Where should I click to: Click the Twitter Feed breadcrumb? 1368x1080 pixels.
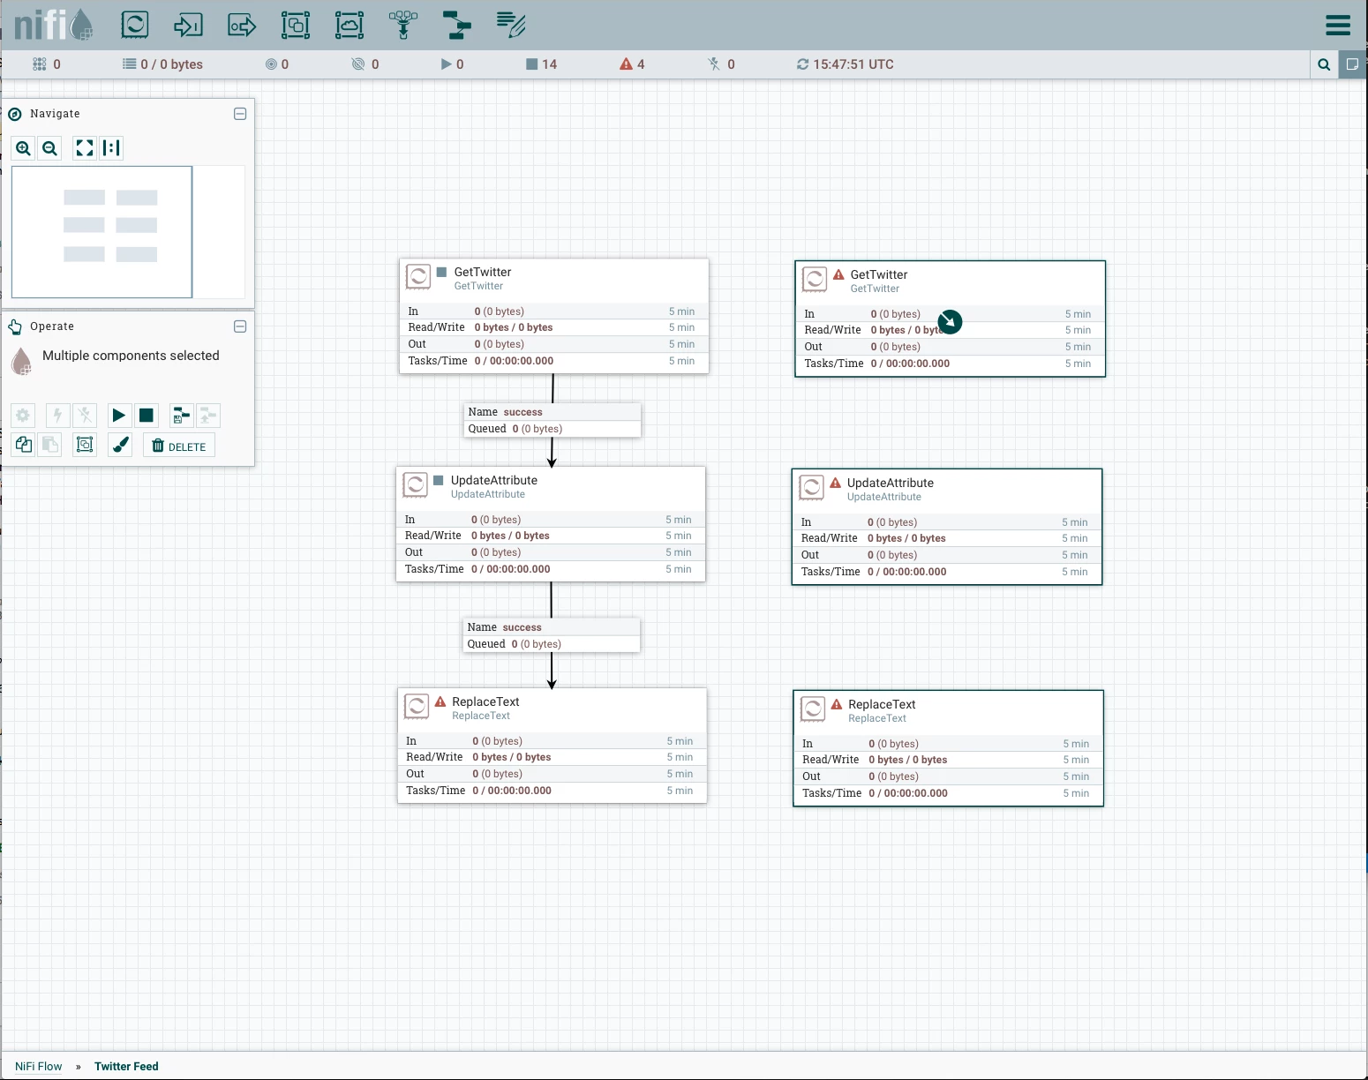tap(126, 1066)
